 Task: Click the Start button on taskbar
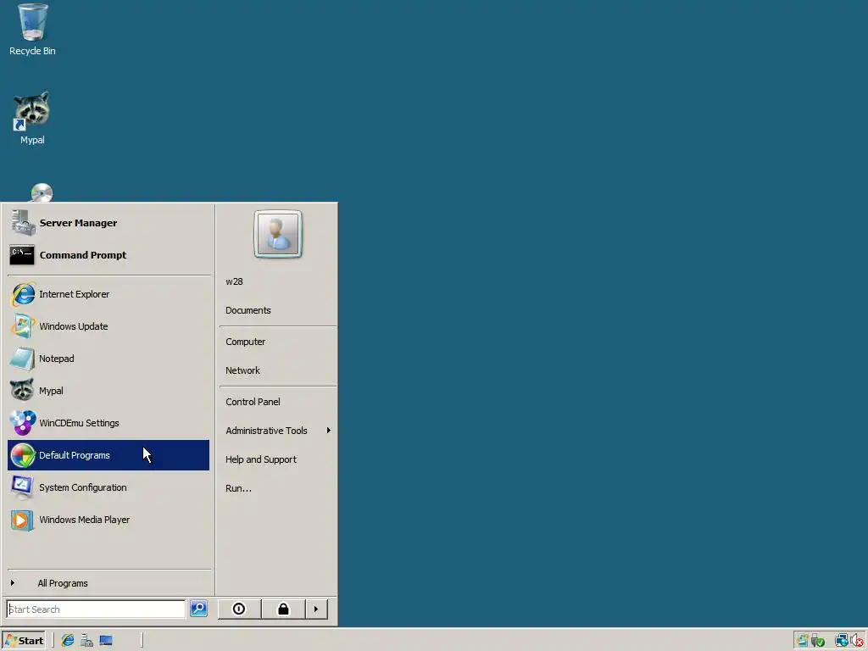[24, 641]
